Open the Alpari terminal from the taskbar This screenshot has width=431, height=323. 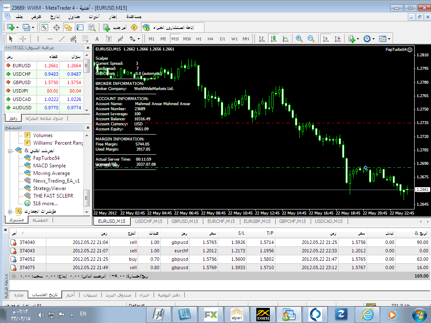(237, 315)
